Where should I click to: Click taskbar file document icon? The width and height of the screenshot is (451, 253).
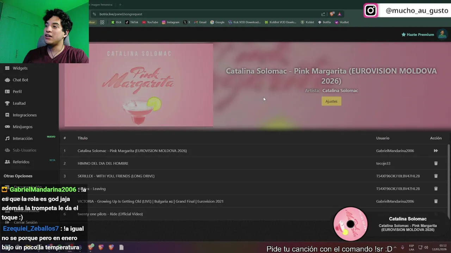pyautogui.click(x=121, y=247)
